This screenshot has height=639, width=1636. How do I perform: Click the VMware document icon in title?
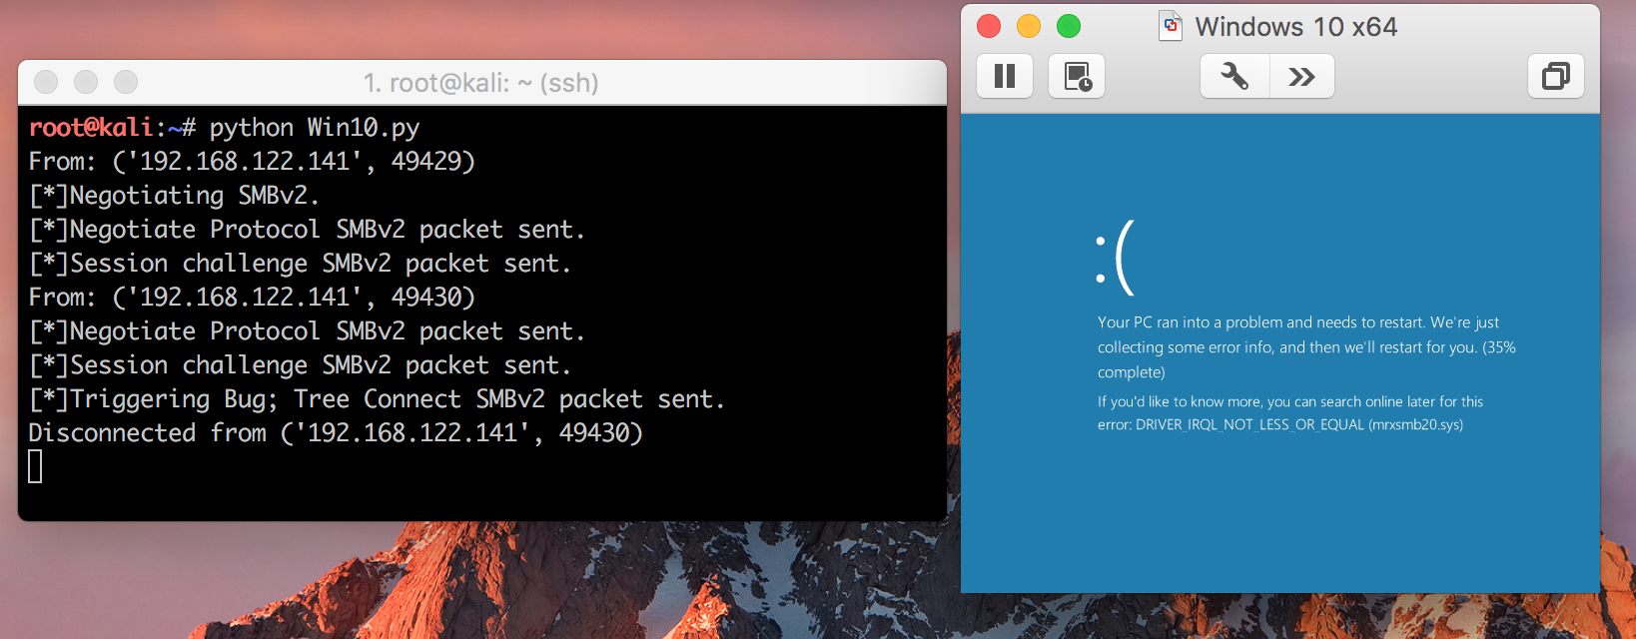coord(1171,26)
